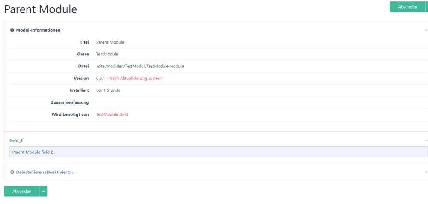Screen dimensions: 428x204
Task: Click the field_2 section header label
Action: (x=15, y=140)
